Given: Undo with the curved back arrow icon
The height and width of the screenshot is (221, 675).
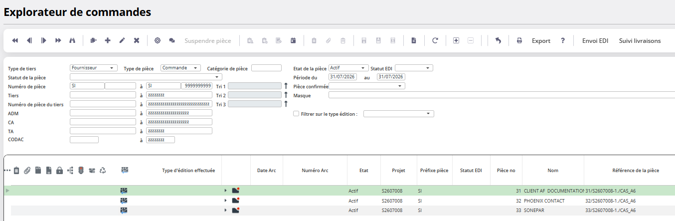Looking at the screenshot, I should [x=498, y=40].
